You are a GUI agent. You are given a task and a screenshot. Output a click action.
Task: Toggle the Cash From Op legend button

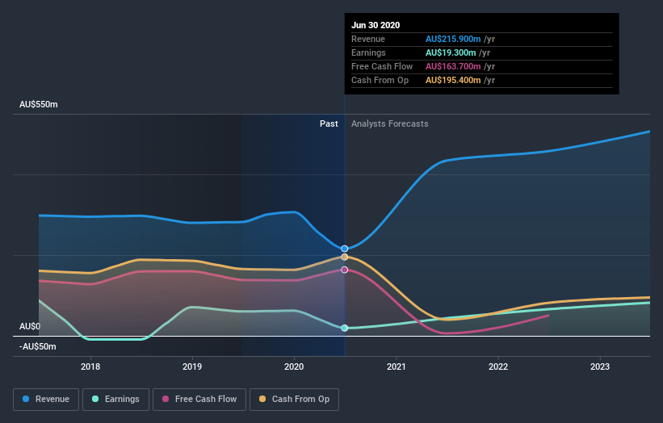294,400
